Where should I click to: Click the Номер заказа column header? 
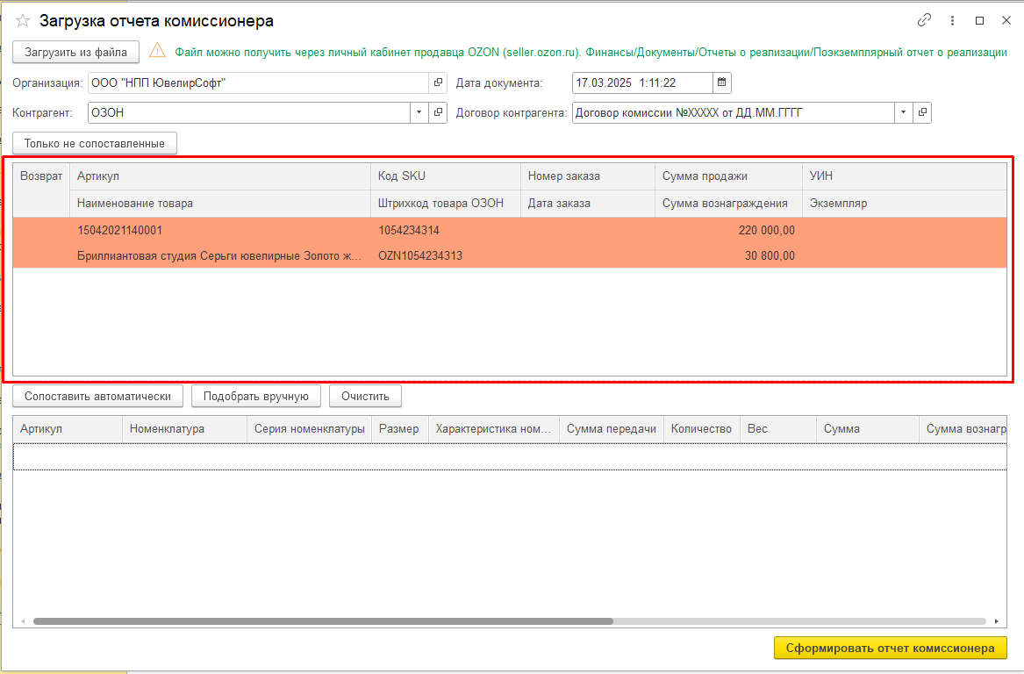(x=588, y=176)
